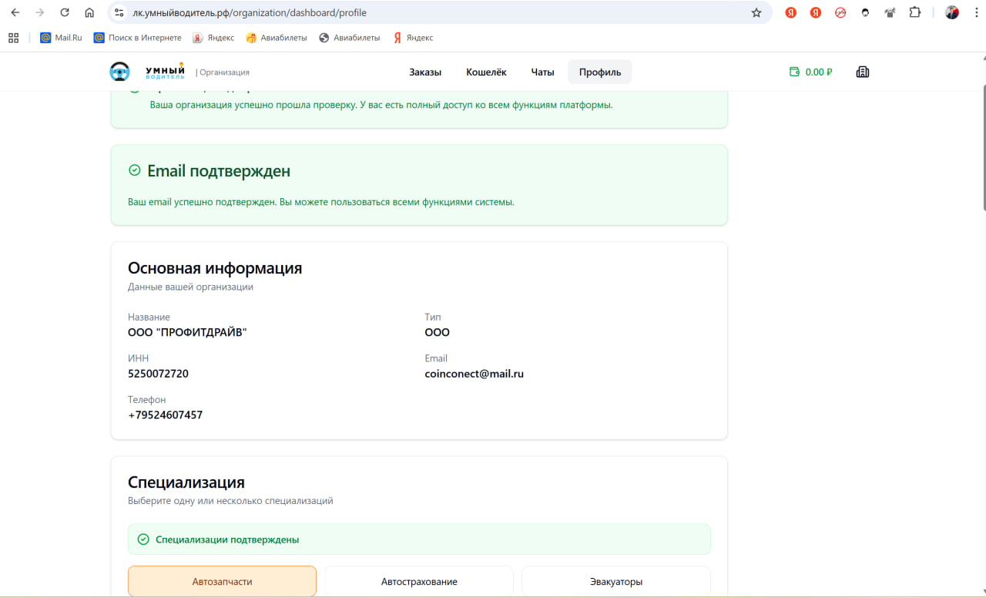Reload the current page
This screenshot has height=598, width=986.
(65, 12)
